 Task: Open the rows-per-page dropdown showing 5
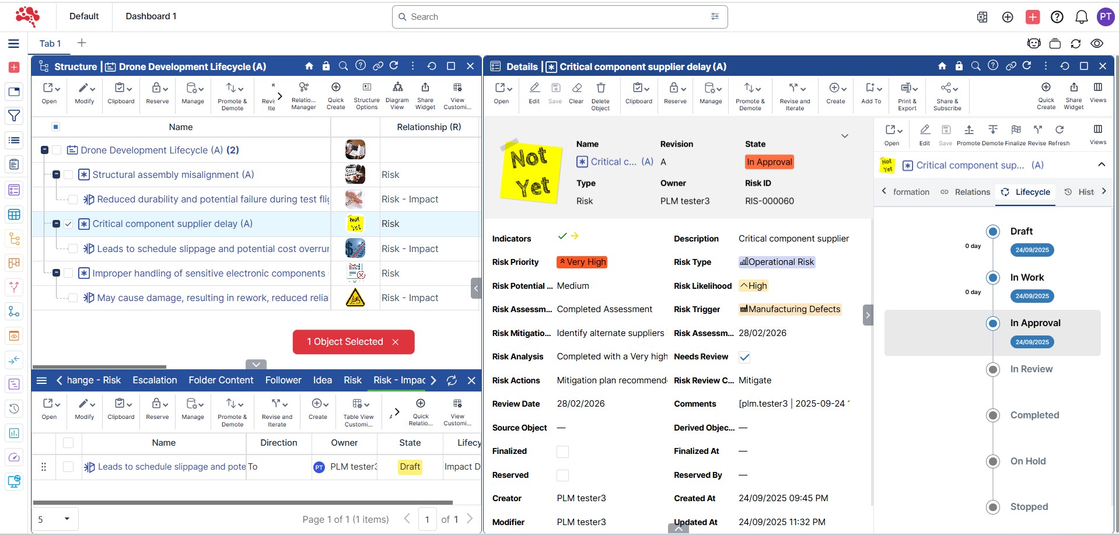54,519
